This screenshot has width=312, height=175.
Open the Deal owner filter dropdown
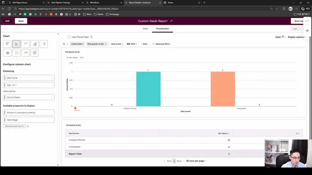tap(117, 44)
